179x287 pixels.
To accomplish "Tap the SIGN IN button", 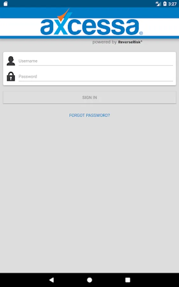I will tap(89, 97).
